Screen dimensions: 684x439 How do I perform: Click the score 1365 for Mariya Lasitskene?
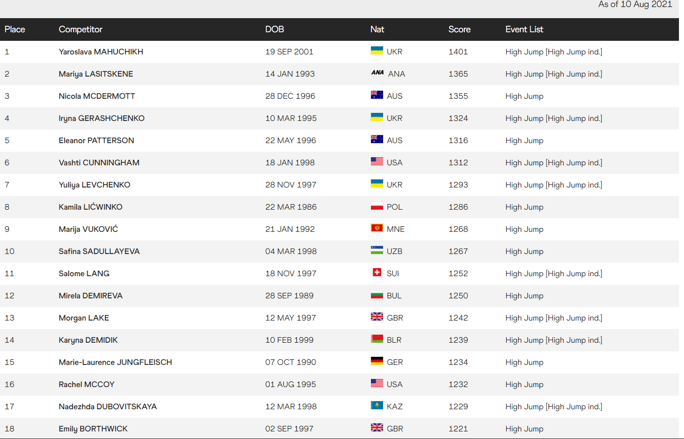458,74
